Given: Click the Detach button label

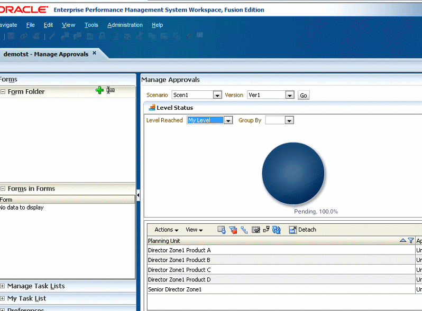Looking at the screenshot, I should click(x=307, y=230).
